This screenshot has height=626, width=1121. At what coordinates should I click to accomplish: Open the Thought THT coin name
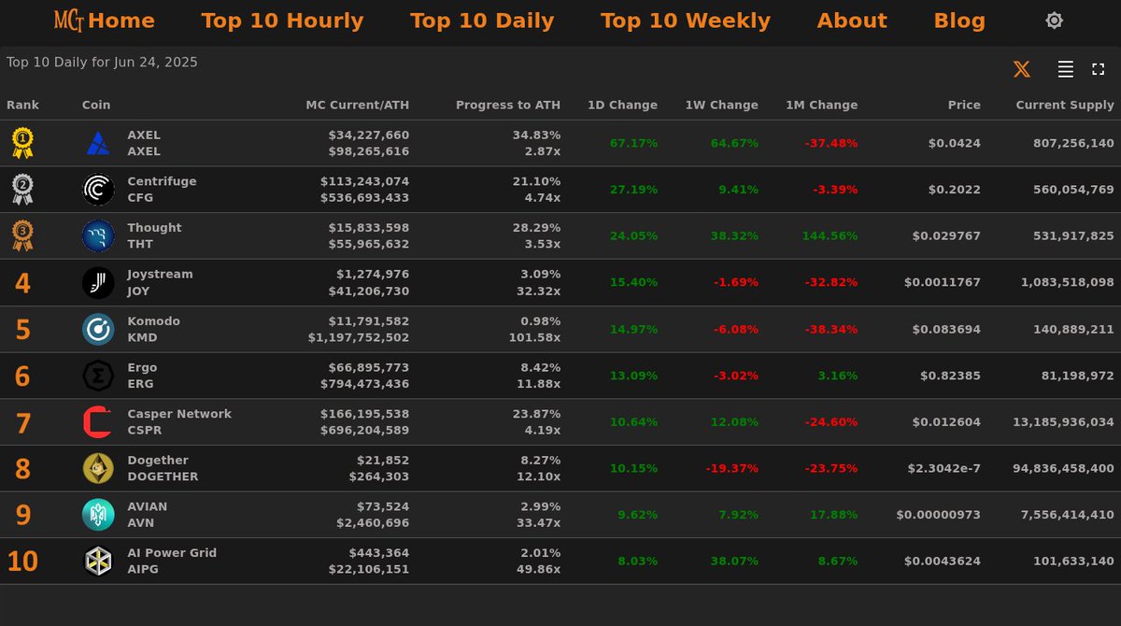(x=154, y=236)
